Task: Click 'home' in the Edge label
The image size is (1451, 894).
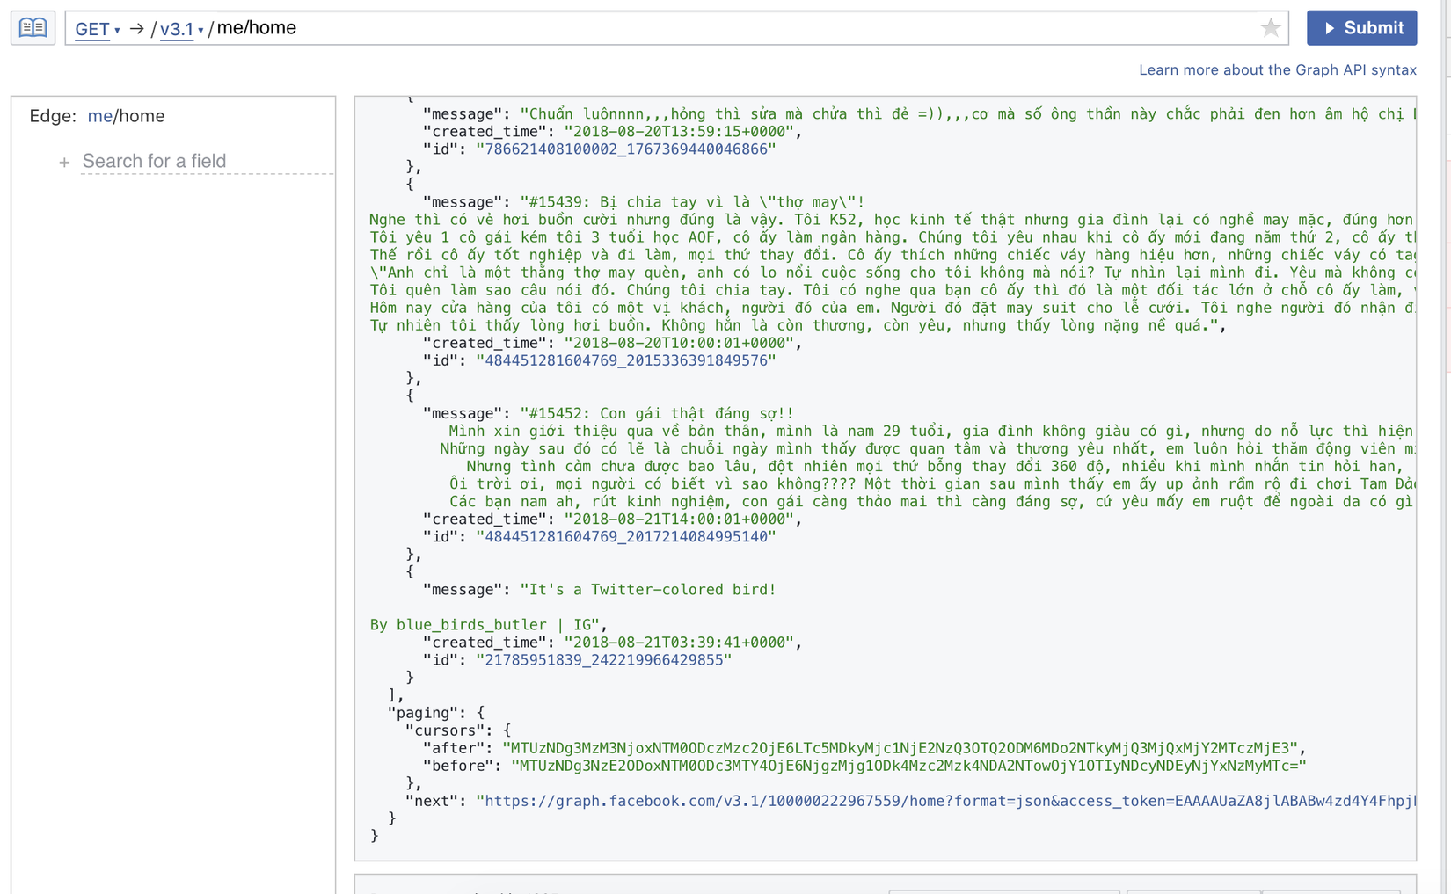Action: 142,116
